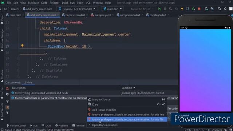Open the Terminal tool window

(79, 126)
